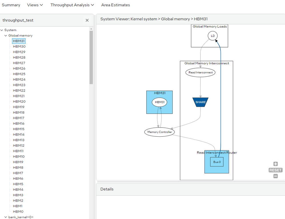The height and width of the screenshot is (219, 285).
Task: Click the tree panel vertical scrollbar
Action: point(91,57)
